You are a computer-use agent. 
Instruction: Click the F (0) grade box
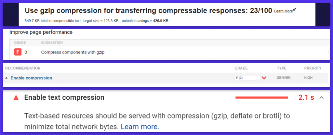point(247,78)
